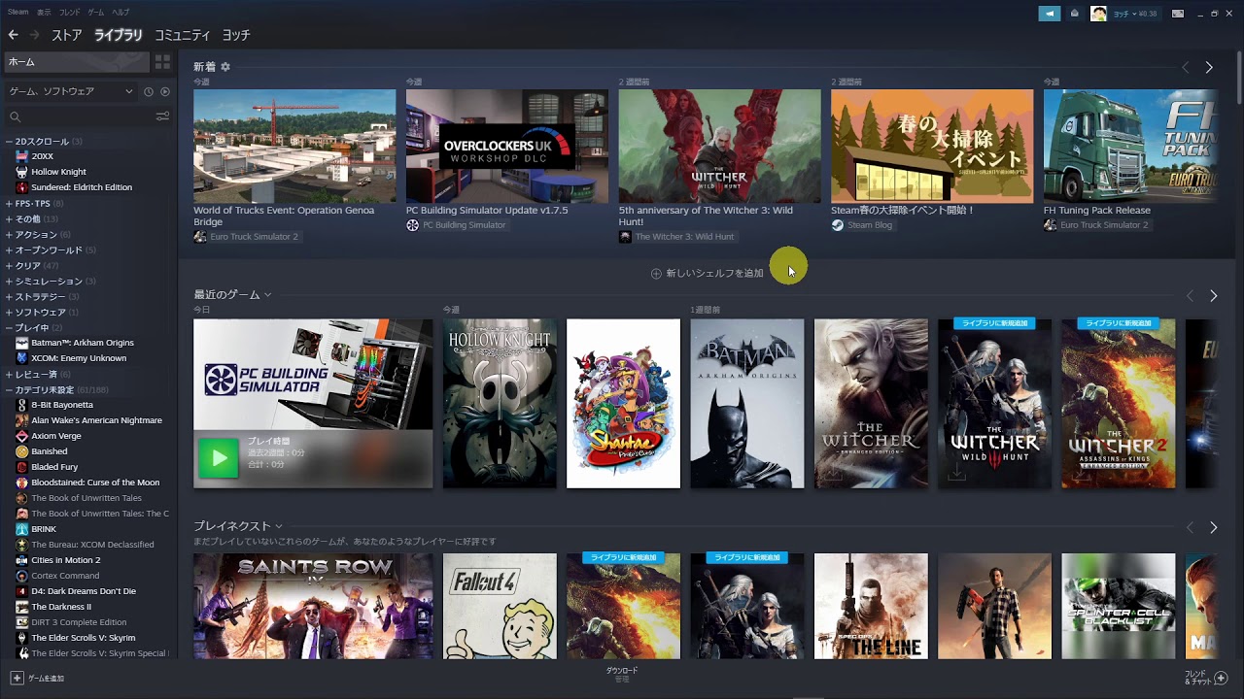Image resolution: width=1244 pixels, height=699 pixels.
Task: Click the BRINK sidebar game icon
Action: (21, 529)
